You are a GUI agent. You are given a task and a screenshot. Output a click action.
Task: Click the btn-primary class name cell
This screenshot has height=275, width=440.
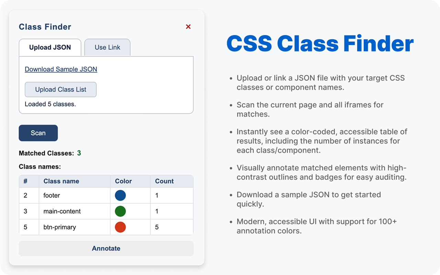[x=75, y=227]
